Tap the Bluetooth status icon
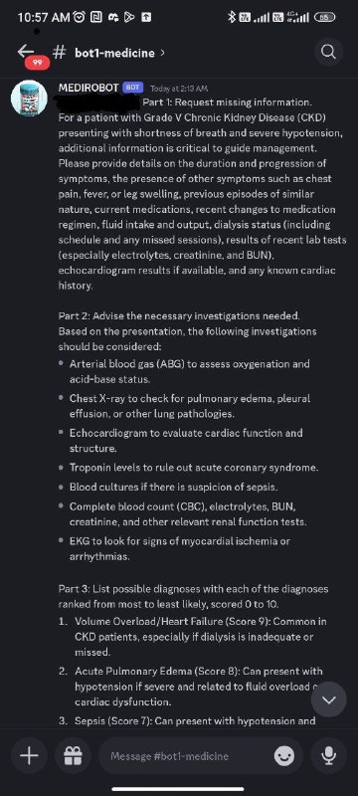The image size is (358, 796). (x=232, y=17)
